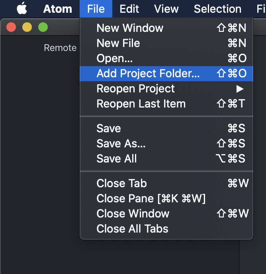The image size is (266, 274).
Task: Close the open File menu
Action: tap(96, 9)
